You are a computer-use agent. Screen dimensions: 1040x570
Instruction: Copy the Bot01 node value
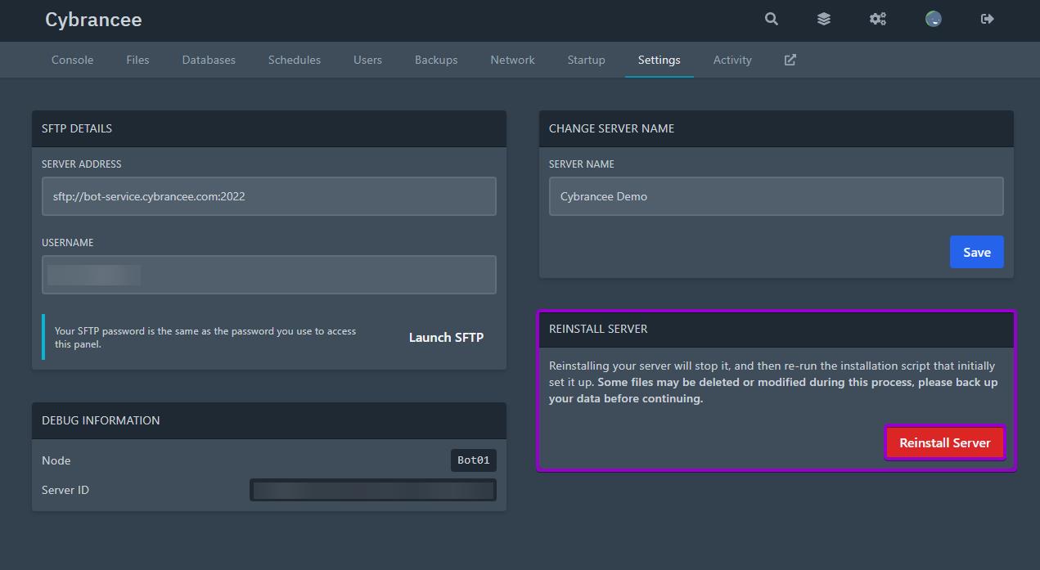click(473, 460)
